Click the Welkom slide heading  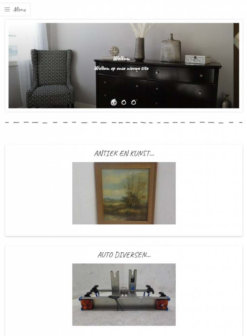121,58
